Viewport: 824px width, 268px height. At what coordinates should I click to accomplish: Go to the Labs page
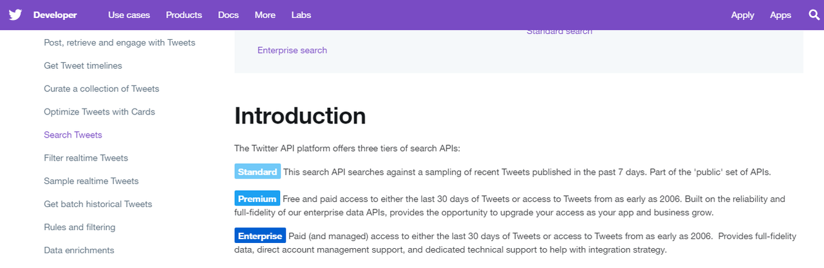(x=301, y=15)
